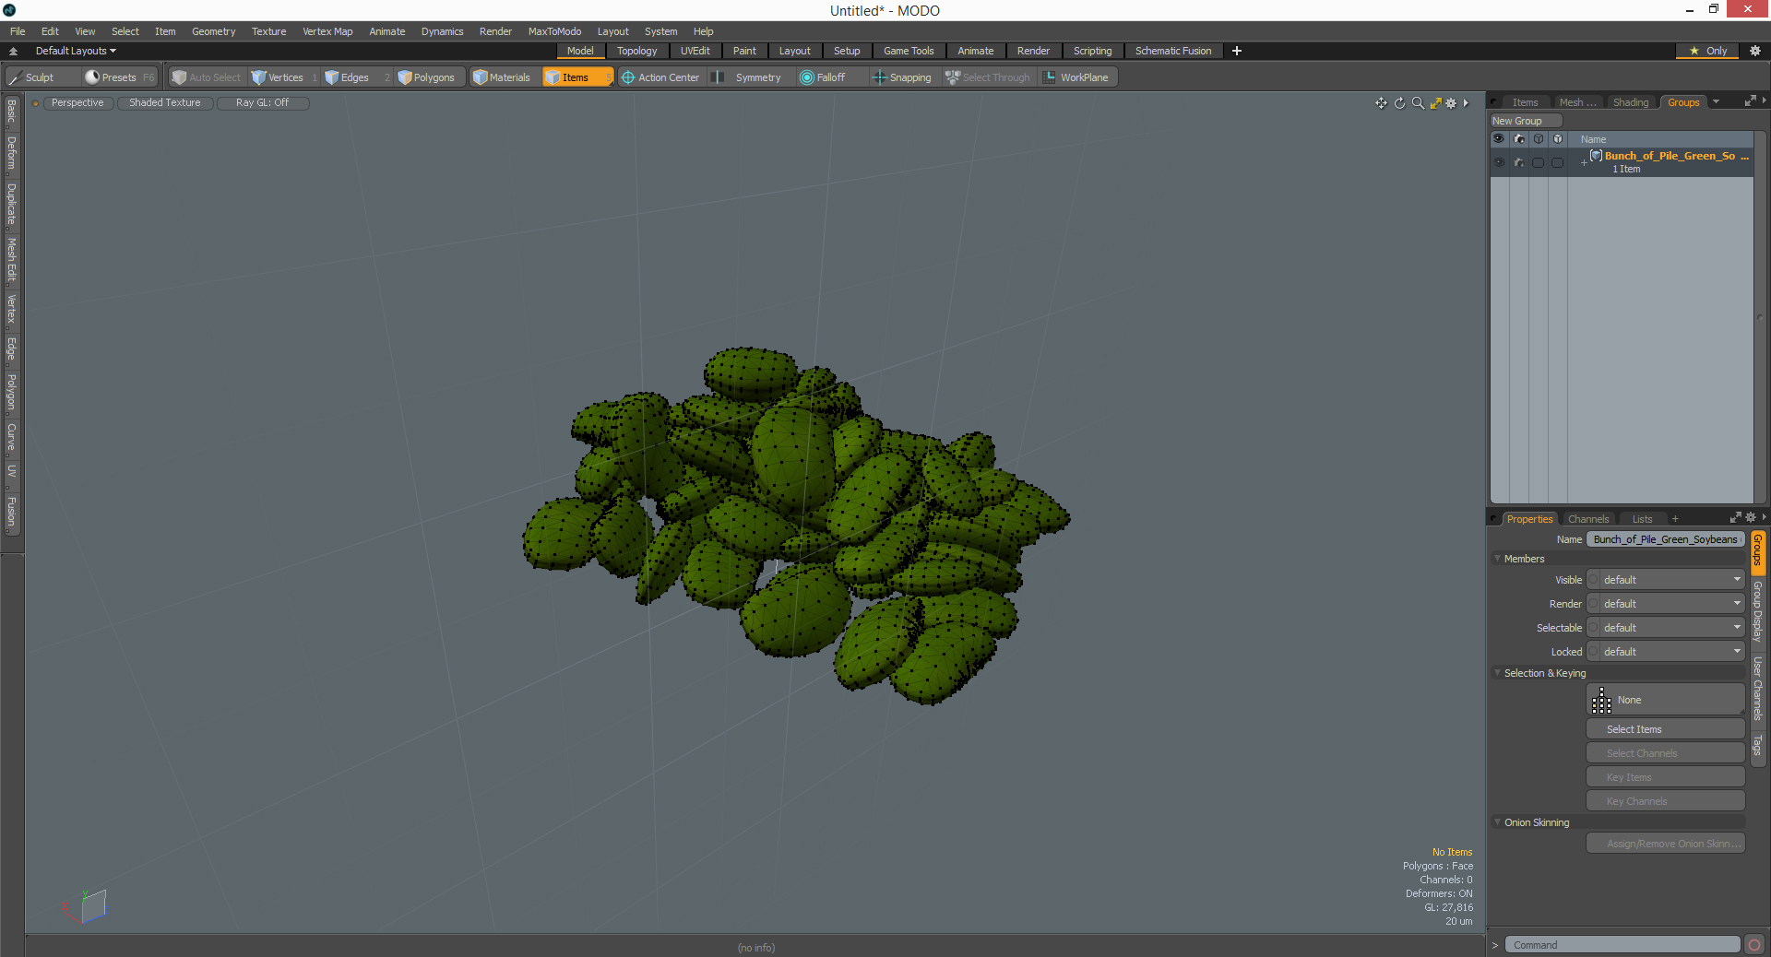
Task: Open the Default Layouts dropdown
Action: [x=76, y=51]
